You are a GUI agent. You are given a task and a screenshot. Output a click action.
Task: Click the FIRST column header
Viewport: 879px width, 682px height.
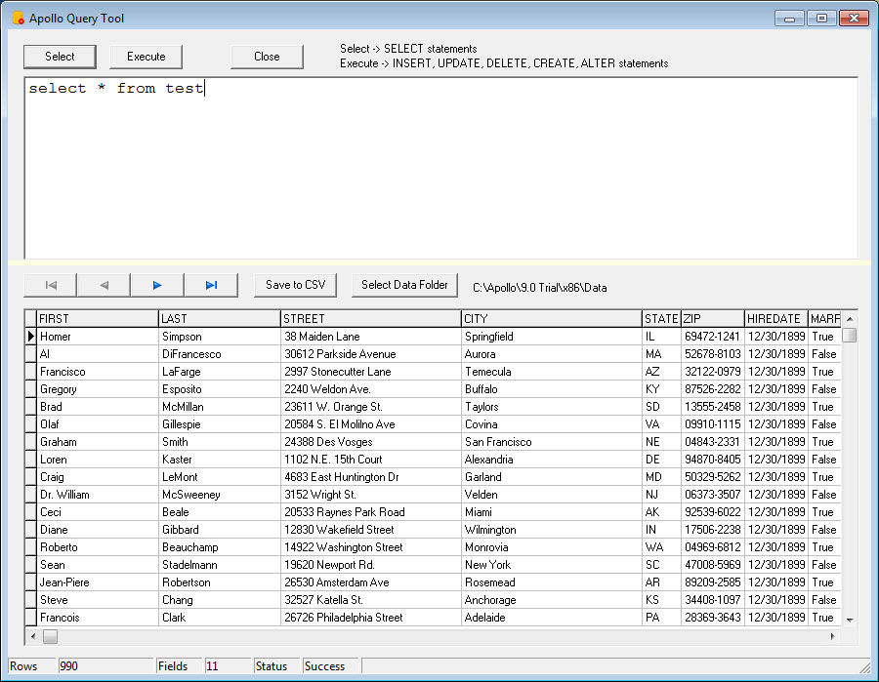97,319
